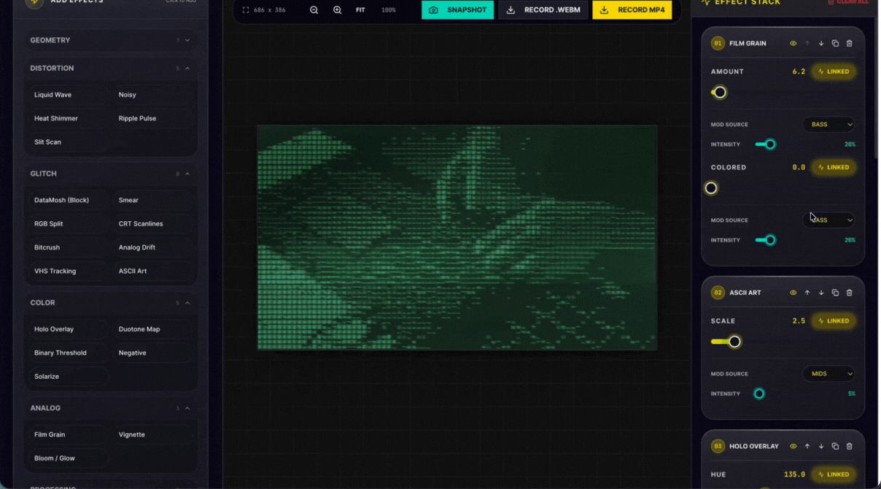Toggle LINKED for ASCII Art Scale

click(x=834, y=321)
